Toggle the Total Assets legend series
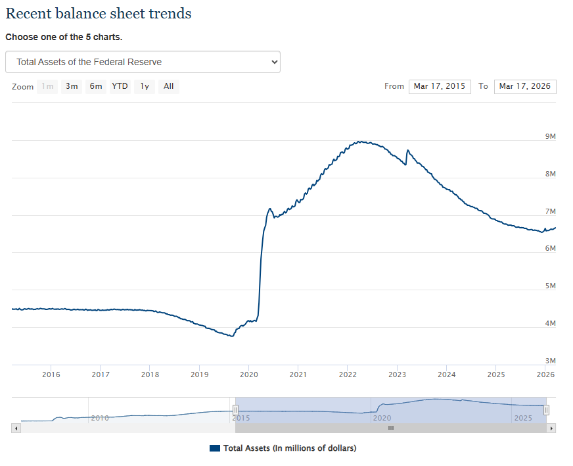This screenshot has width=573, height=466. click(x=289, y=448)
